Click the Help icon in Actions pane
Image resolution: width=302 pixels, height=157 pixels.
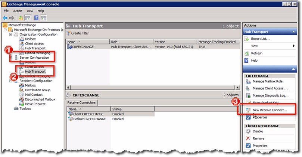tap(246, 60)
